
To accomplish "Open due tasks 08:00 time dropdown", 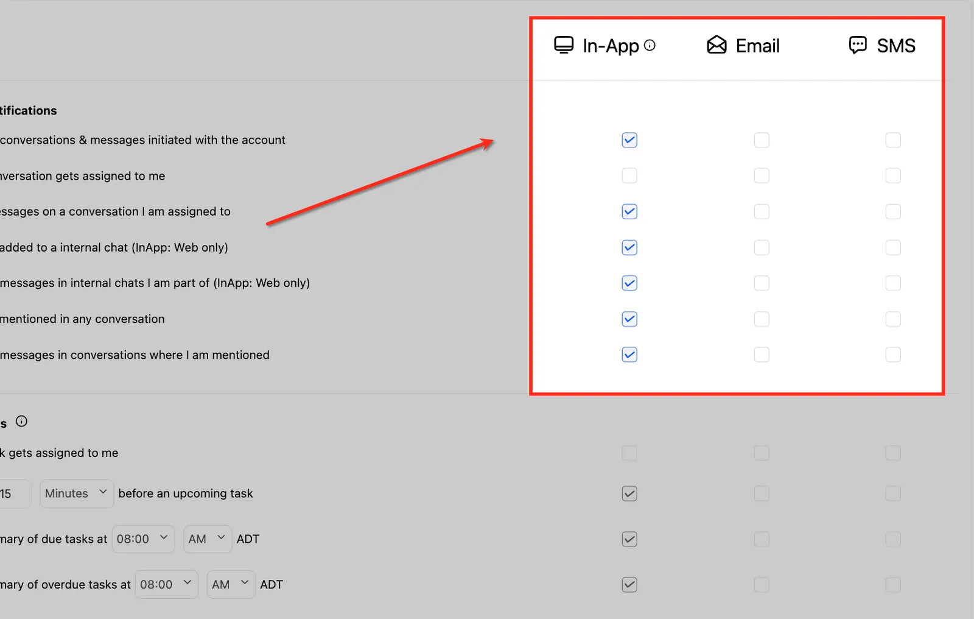I will pyautogui.click(x=143, y=539).
